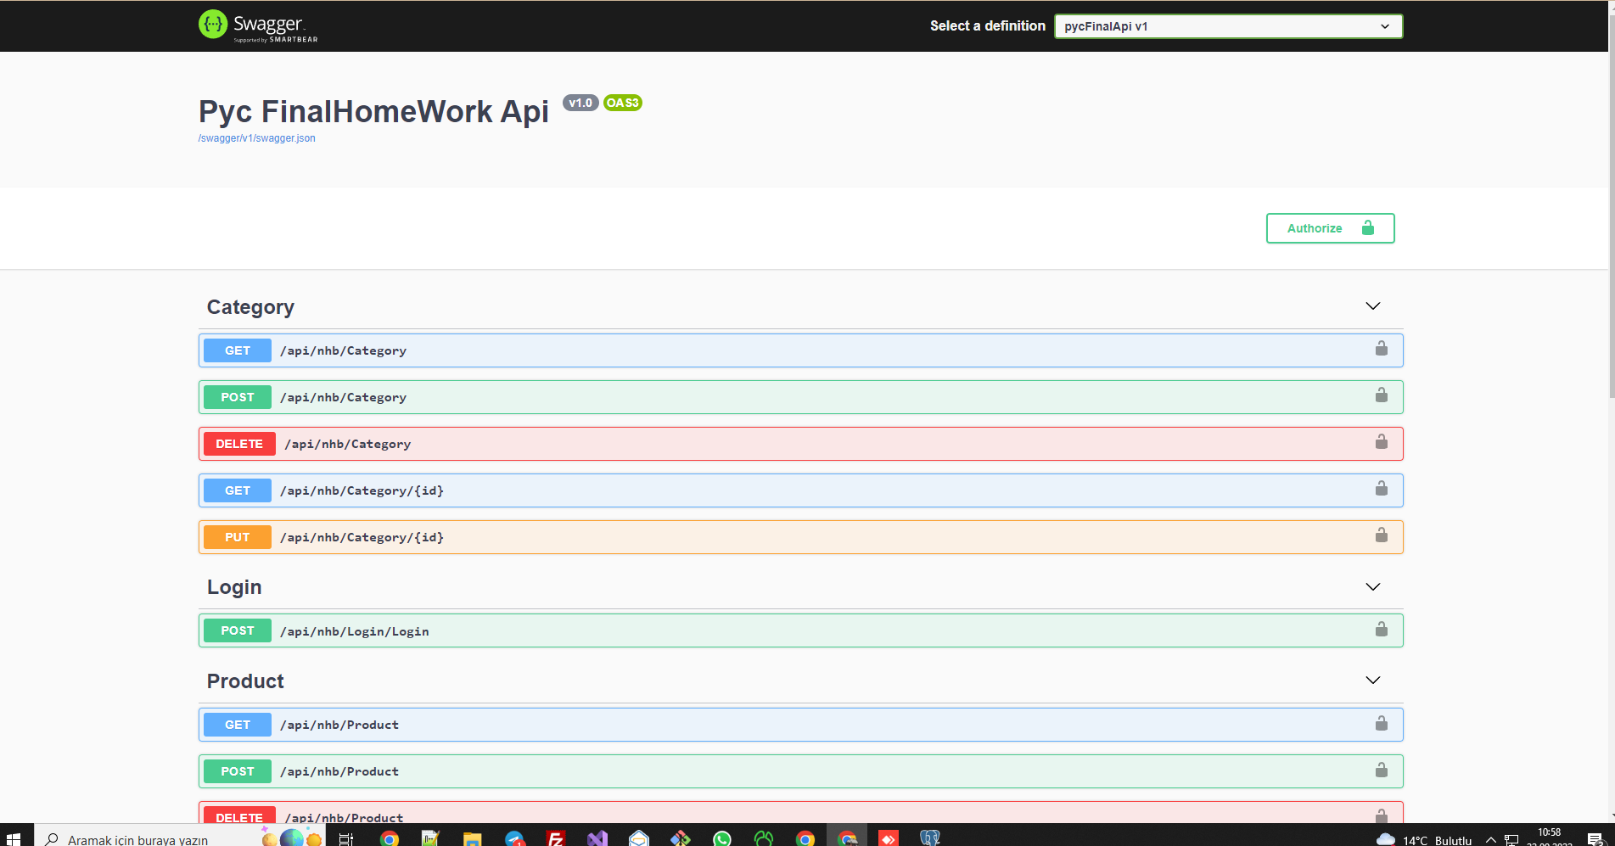Collapse the Product section

click(1372, 679)
